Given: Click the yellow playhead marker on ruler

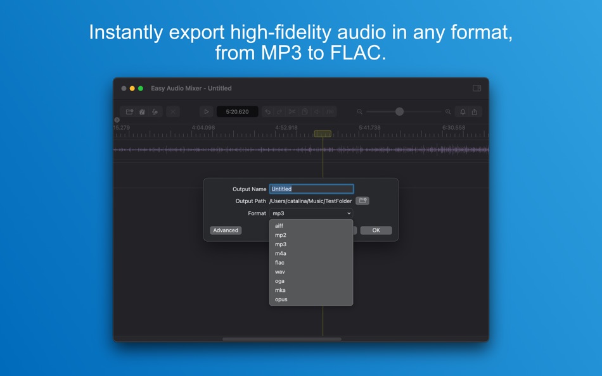Looking at the screenshot, I should coord(323,134).
